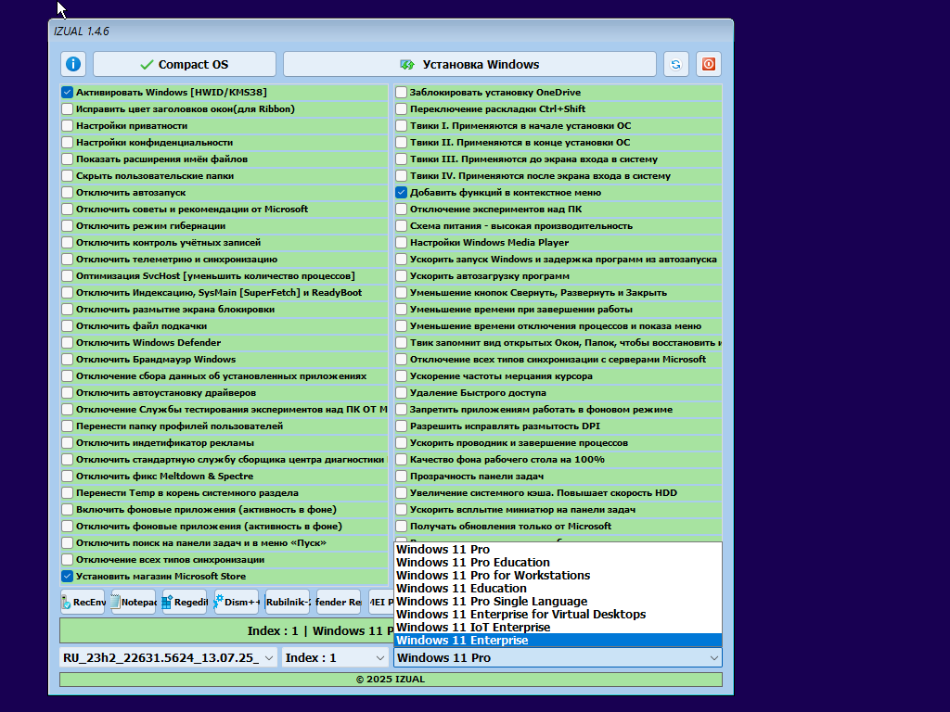
Task: Enable Отключение всех типов синхронизации
Action: pos(67,560)
